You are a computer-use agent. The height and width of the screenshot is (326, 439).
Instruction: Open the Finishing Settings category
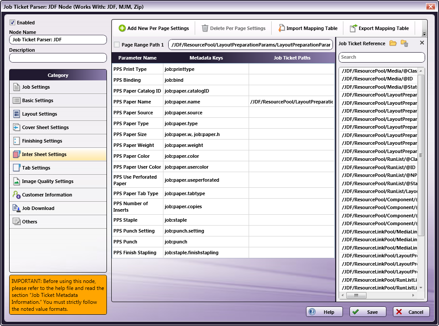[x=58, y=141]
